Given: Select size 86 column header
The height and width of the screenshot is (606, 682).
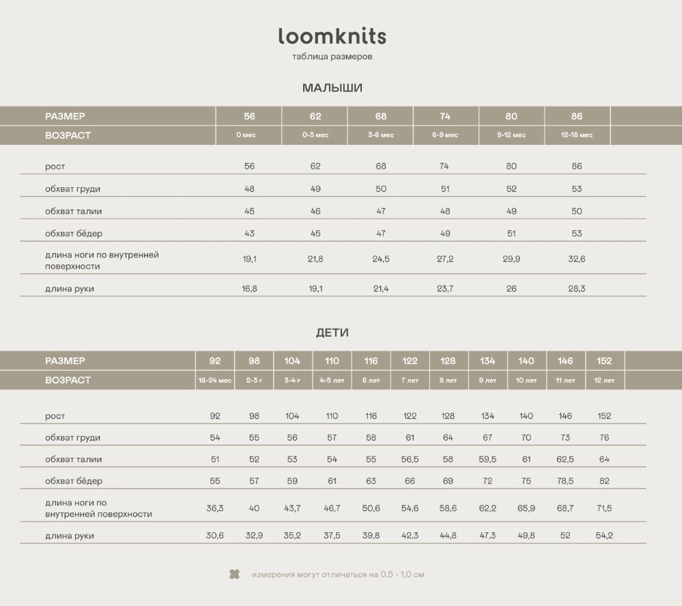Looking at the screenshot, I should 577,116.
